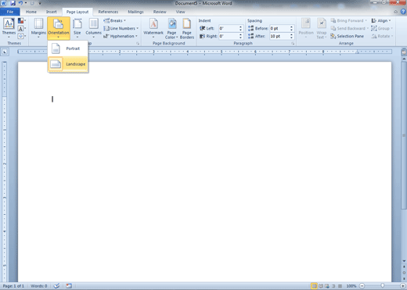
Task: Switch to the Review tab
Action: pos(160,12)
